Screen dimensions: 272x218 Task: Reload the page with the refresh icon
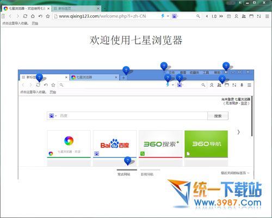click(25, 16)
